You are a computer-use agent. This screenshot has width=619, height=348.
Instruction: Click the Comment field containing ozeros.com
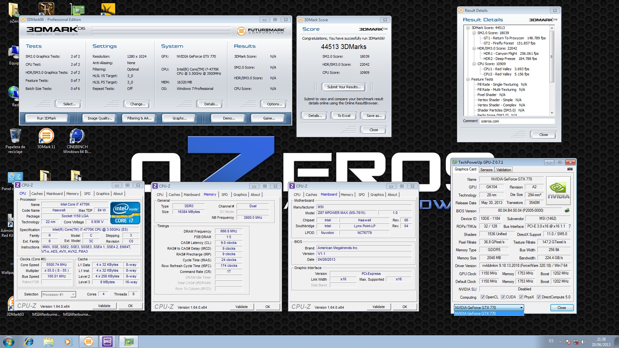point(517,121)
